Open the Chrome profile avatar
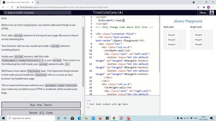This screenshot has width=216, height=121. pos(209,7)
